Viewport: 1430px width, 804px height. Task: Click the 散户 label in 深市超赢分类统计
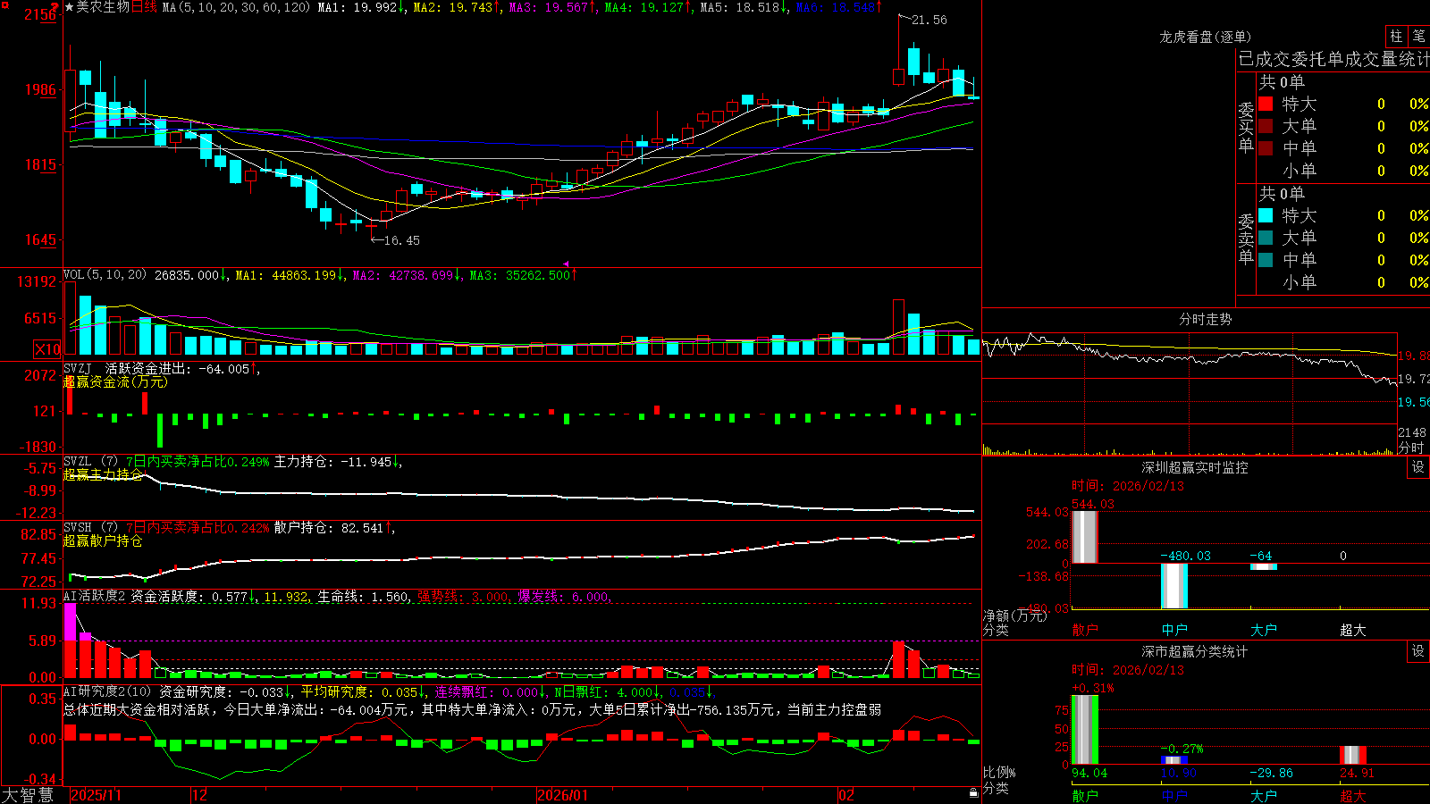point(1085,795)
